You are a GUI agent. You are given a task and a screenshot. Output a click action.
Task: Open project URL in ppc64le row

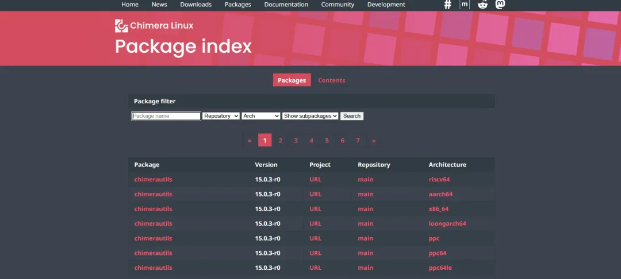pos(315,268)
